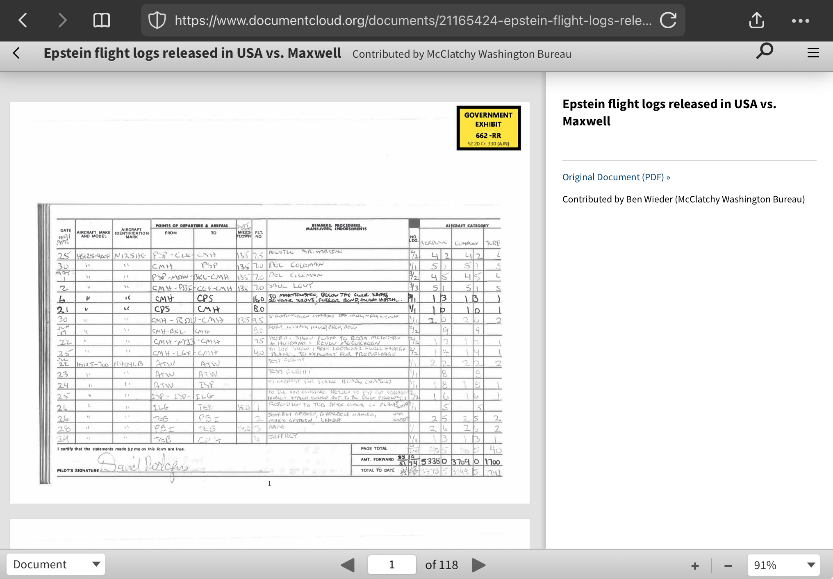833x579 pixels.
Task: Click the sidebar title 'Epstein flight logs released'
Action: pyautogui.click(x=669, y=112)
